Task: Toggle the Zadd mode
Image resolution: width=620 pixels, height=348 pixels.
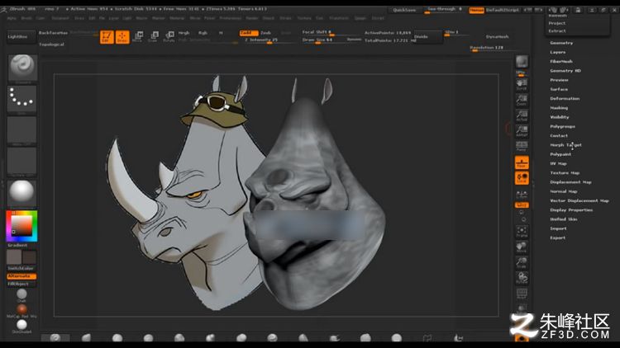Action: coord(249,33)
